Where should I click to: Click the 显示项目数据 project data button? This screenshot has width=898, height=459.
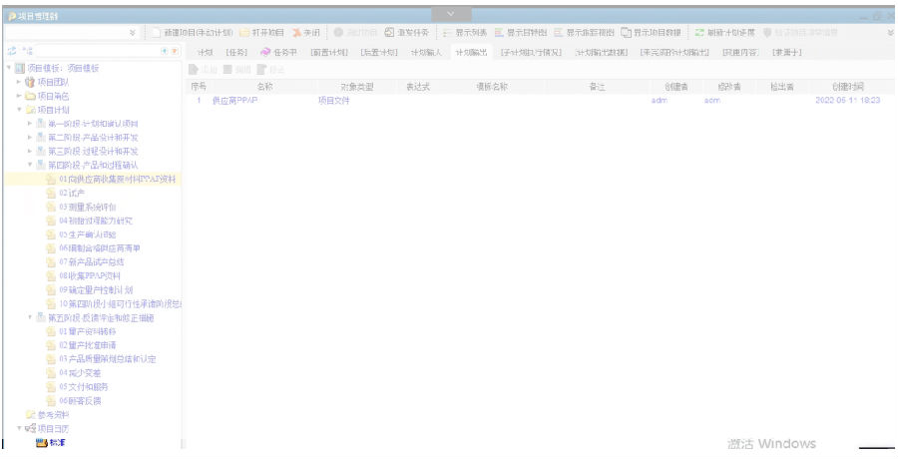point(651,33)
